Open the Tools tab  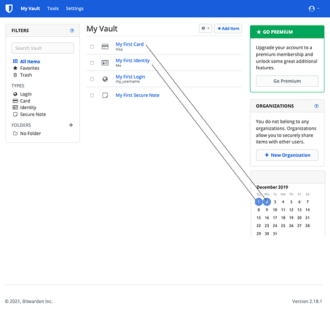coord(53,9)
